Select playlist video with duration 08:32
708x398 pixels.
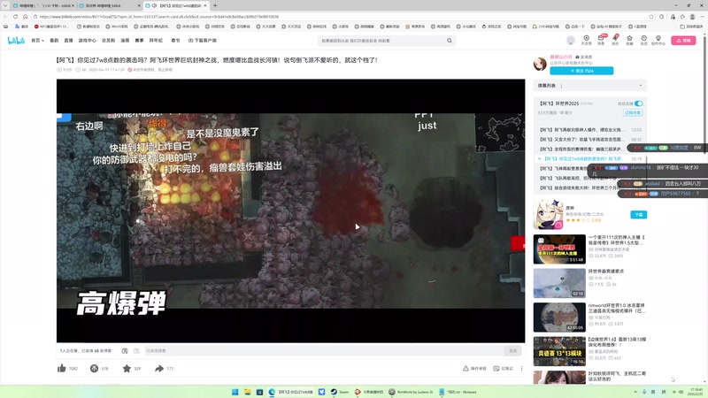pos(590,140)
